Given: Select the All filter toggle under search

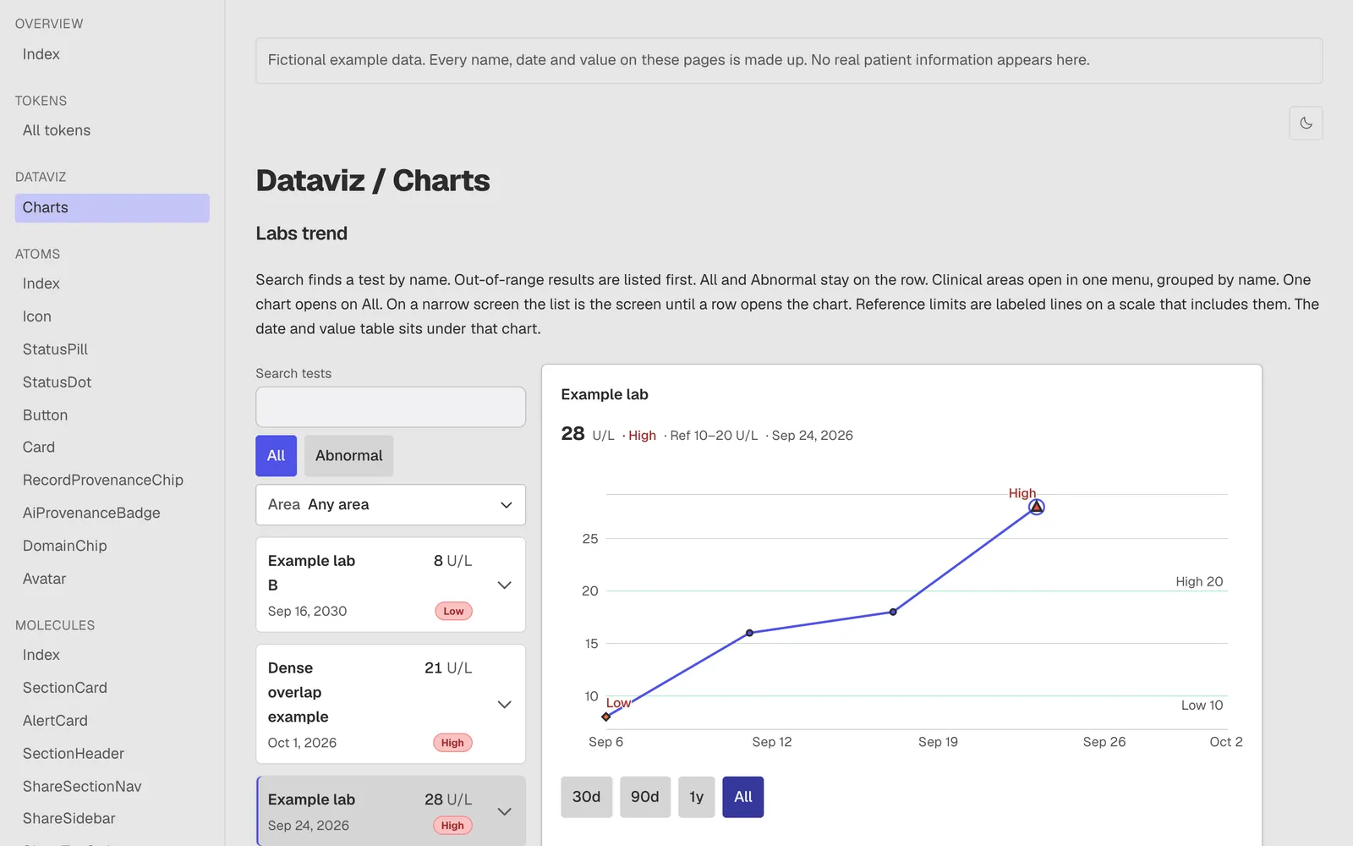Looking at the screenshot, I should pos(276,456).
